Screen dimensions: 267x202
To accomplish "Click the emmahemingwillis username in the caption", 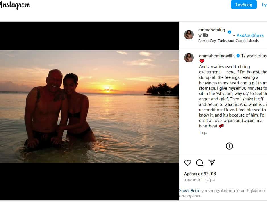I will [217, 56].
